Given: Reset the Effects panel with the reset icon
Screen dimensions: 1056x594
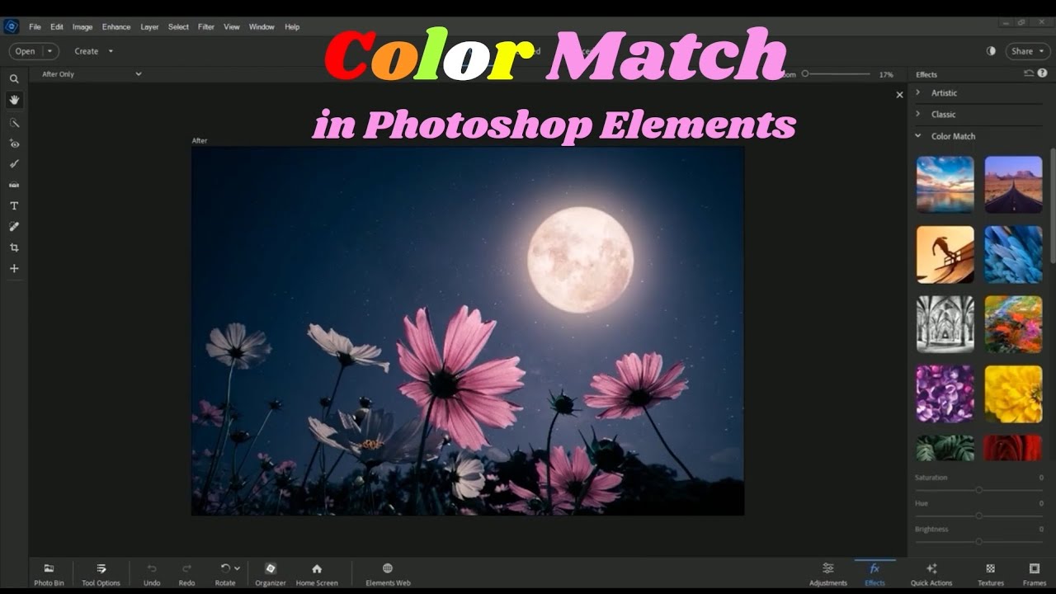Looking at the screenshot, I should click(1029, 73).
